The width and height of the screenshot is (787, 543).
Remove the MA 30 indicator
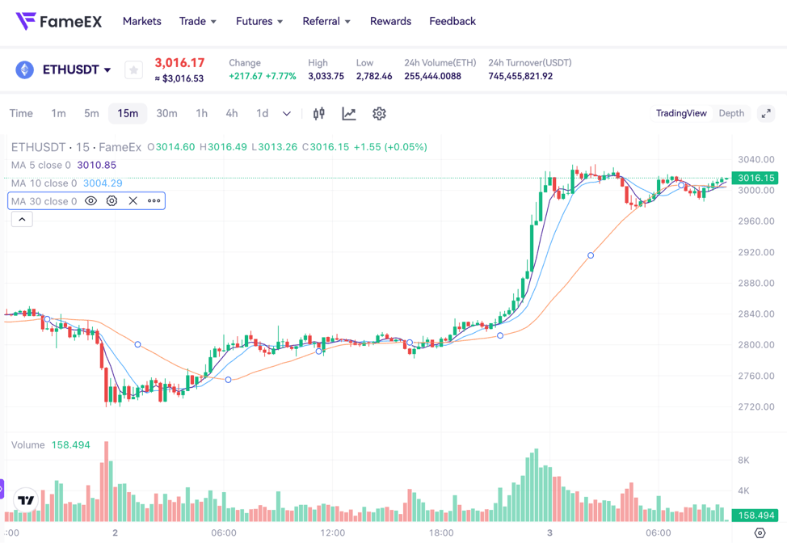point(133,201)
